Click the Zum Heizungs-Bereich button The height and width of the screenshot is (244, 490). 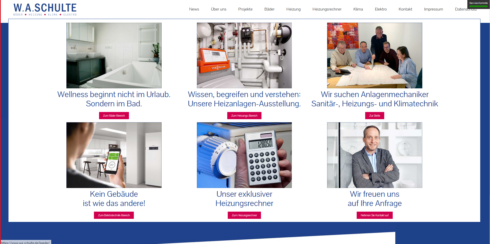244,116
